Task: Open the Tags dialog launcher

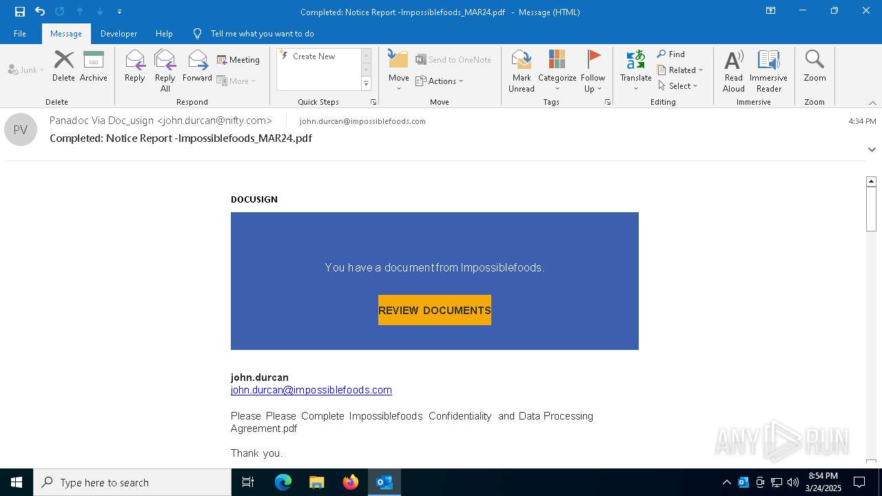Action: tap(608, 102)
